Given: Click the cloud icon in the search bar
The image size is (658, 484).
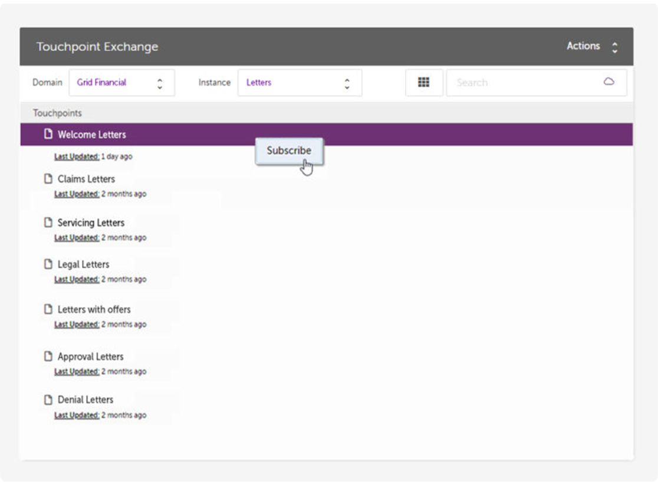Looking at the screenshot, I should point(610,83).
